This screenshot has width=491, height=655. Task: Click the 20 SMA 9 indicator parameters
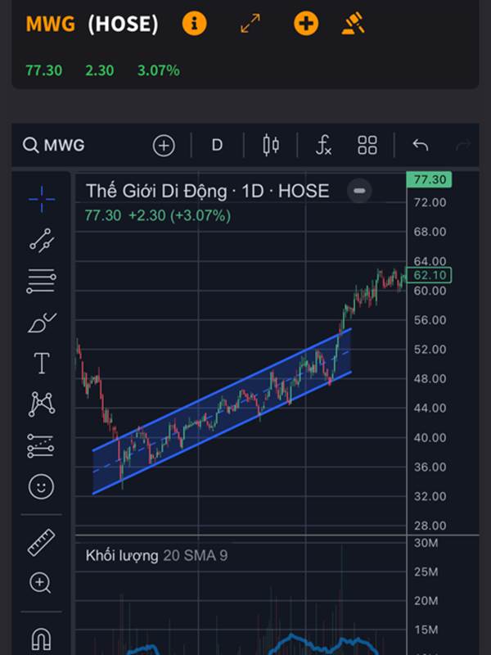[x=196, y=556]
